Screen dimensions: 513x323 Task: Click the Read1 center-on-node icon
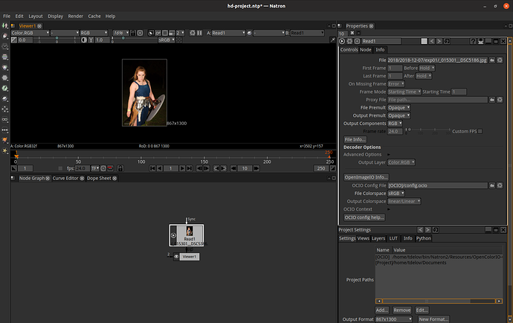pyautogui.click(x=357, y=41)
